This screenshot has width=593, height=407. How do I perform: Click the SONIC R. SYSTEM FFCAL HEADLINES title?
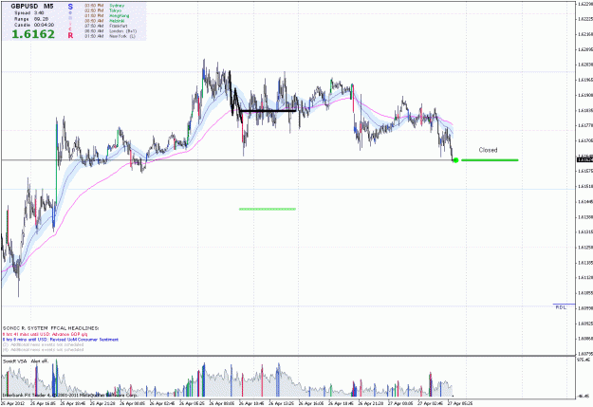point(50,328)
